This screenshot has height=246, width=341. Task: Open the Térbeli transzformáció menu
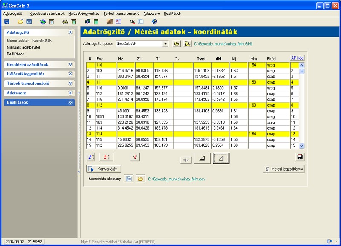[x=121, y=14]
